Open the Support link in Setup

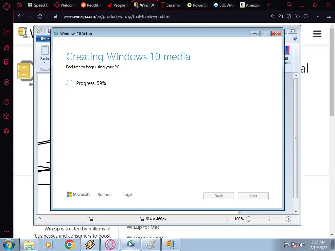(105, 195)
